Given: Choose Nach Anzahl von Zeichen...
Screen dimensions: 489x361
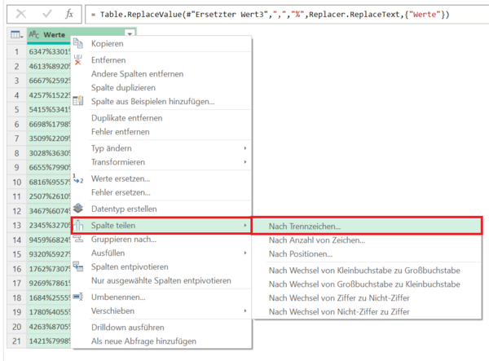Looking at the screenshot, I should pos(316,240).
